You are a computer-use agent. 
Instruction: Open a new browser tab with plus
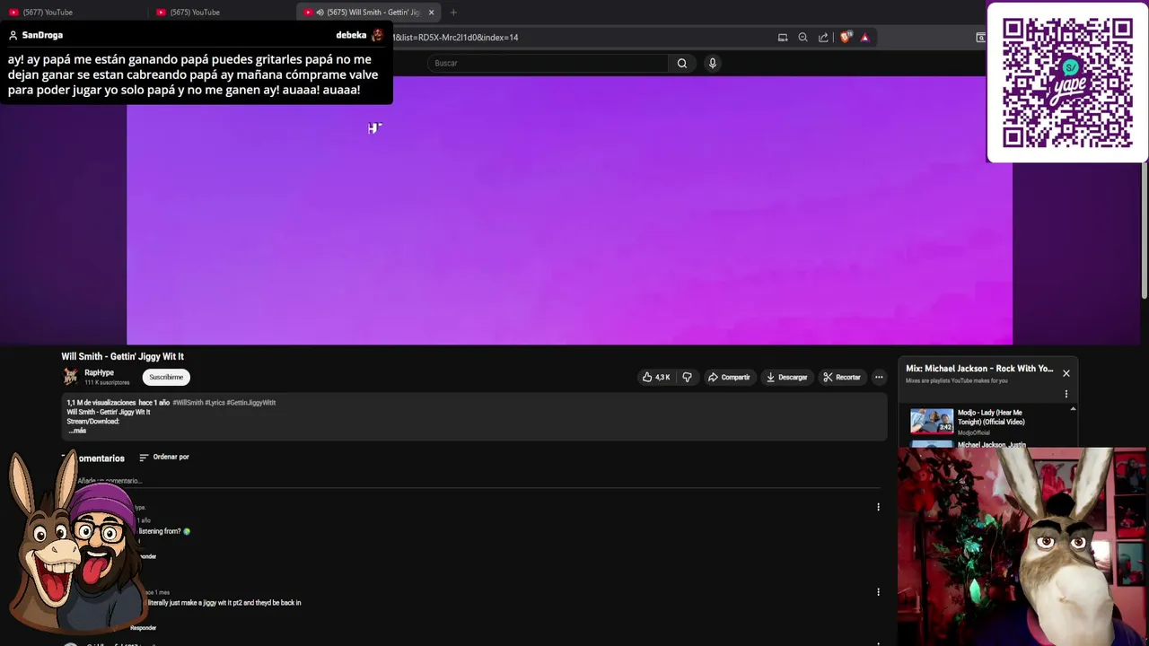[453, 13]
